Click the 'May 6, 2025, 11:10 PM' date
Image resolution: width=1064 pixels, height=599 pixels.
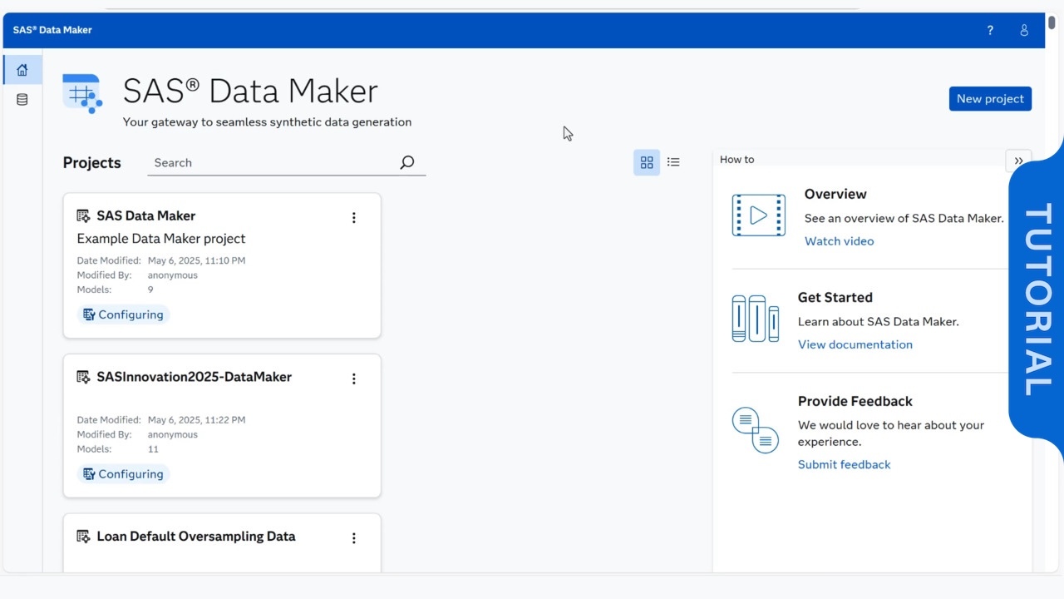(196, 260)
